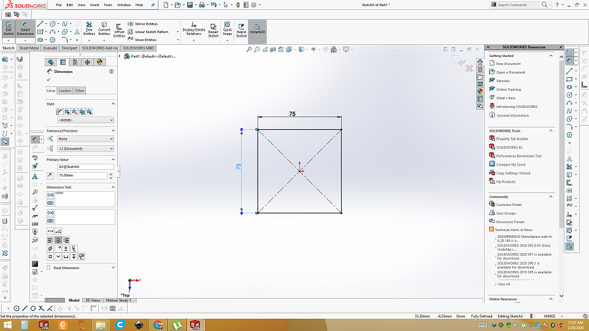
Task: Collapse the Tolerance/Precision section
Action: click(x=113, y=131)
